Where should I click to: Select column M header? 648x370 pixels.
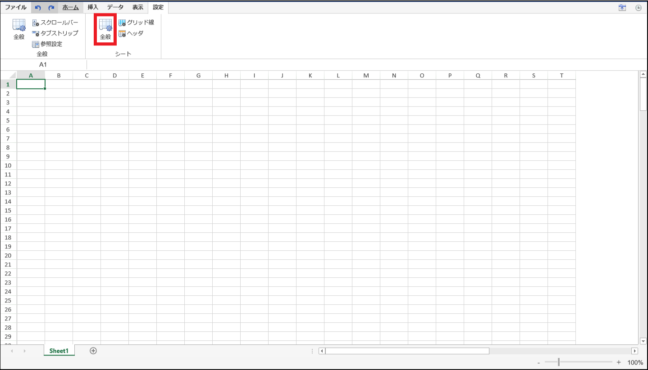coord(366,75)
